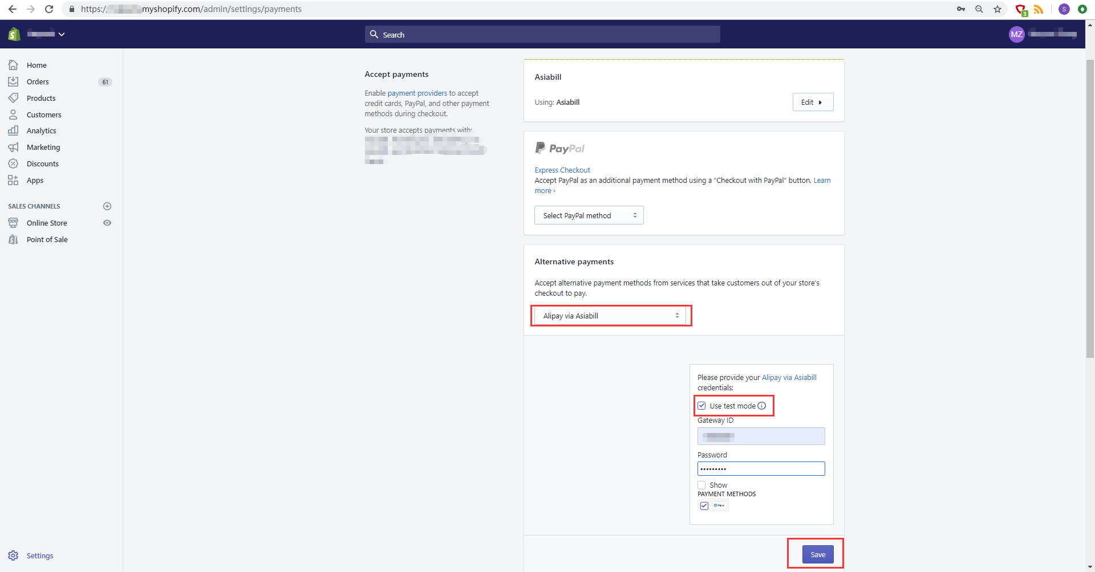
Task: Click the Settings gear icon
Action: pyautogui.click(x=13, y=555)
